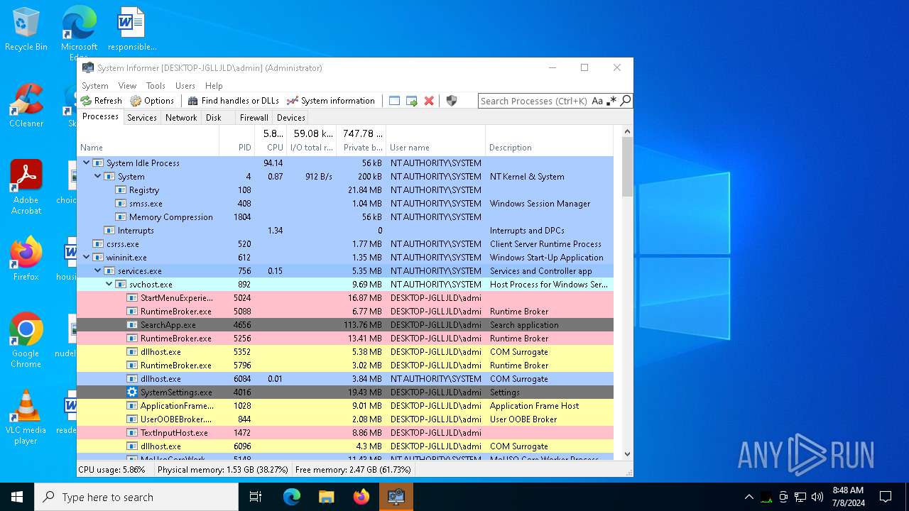909x511 pixels.
Task: Open Microsoft Edge from the taskbar
Action: [292, 497]
